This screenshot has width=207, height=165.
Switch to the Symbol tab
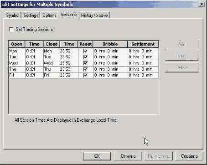point(13,15)
